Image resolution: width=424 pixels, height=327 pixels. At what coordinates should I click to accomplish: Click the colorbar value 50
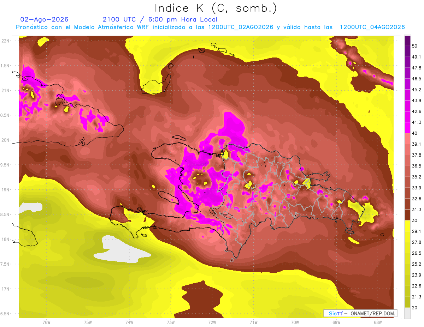click(x=415, y=46)
